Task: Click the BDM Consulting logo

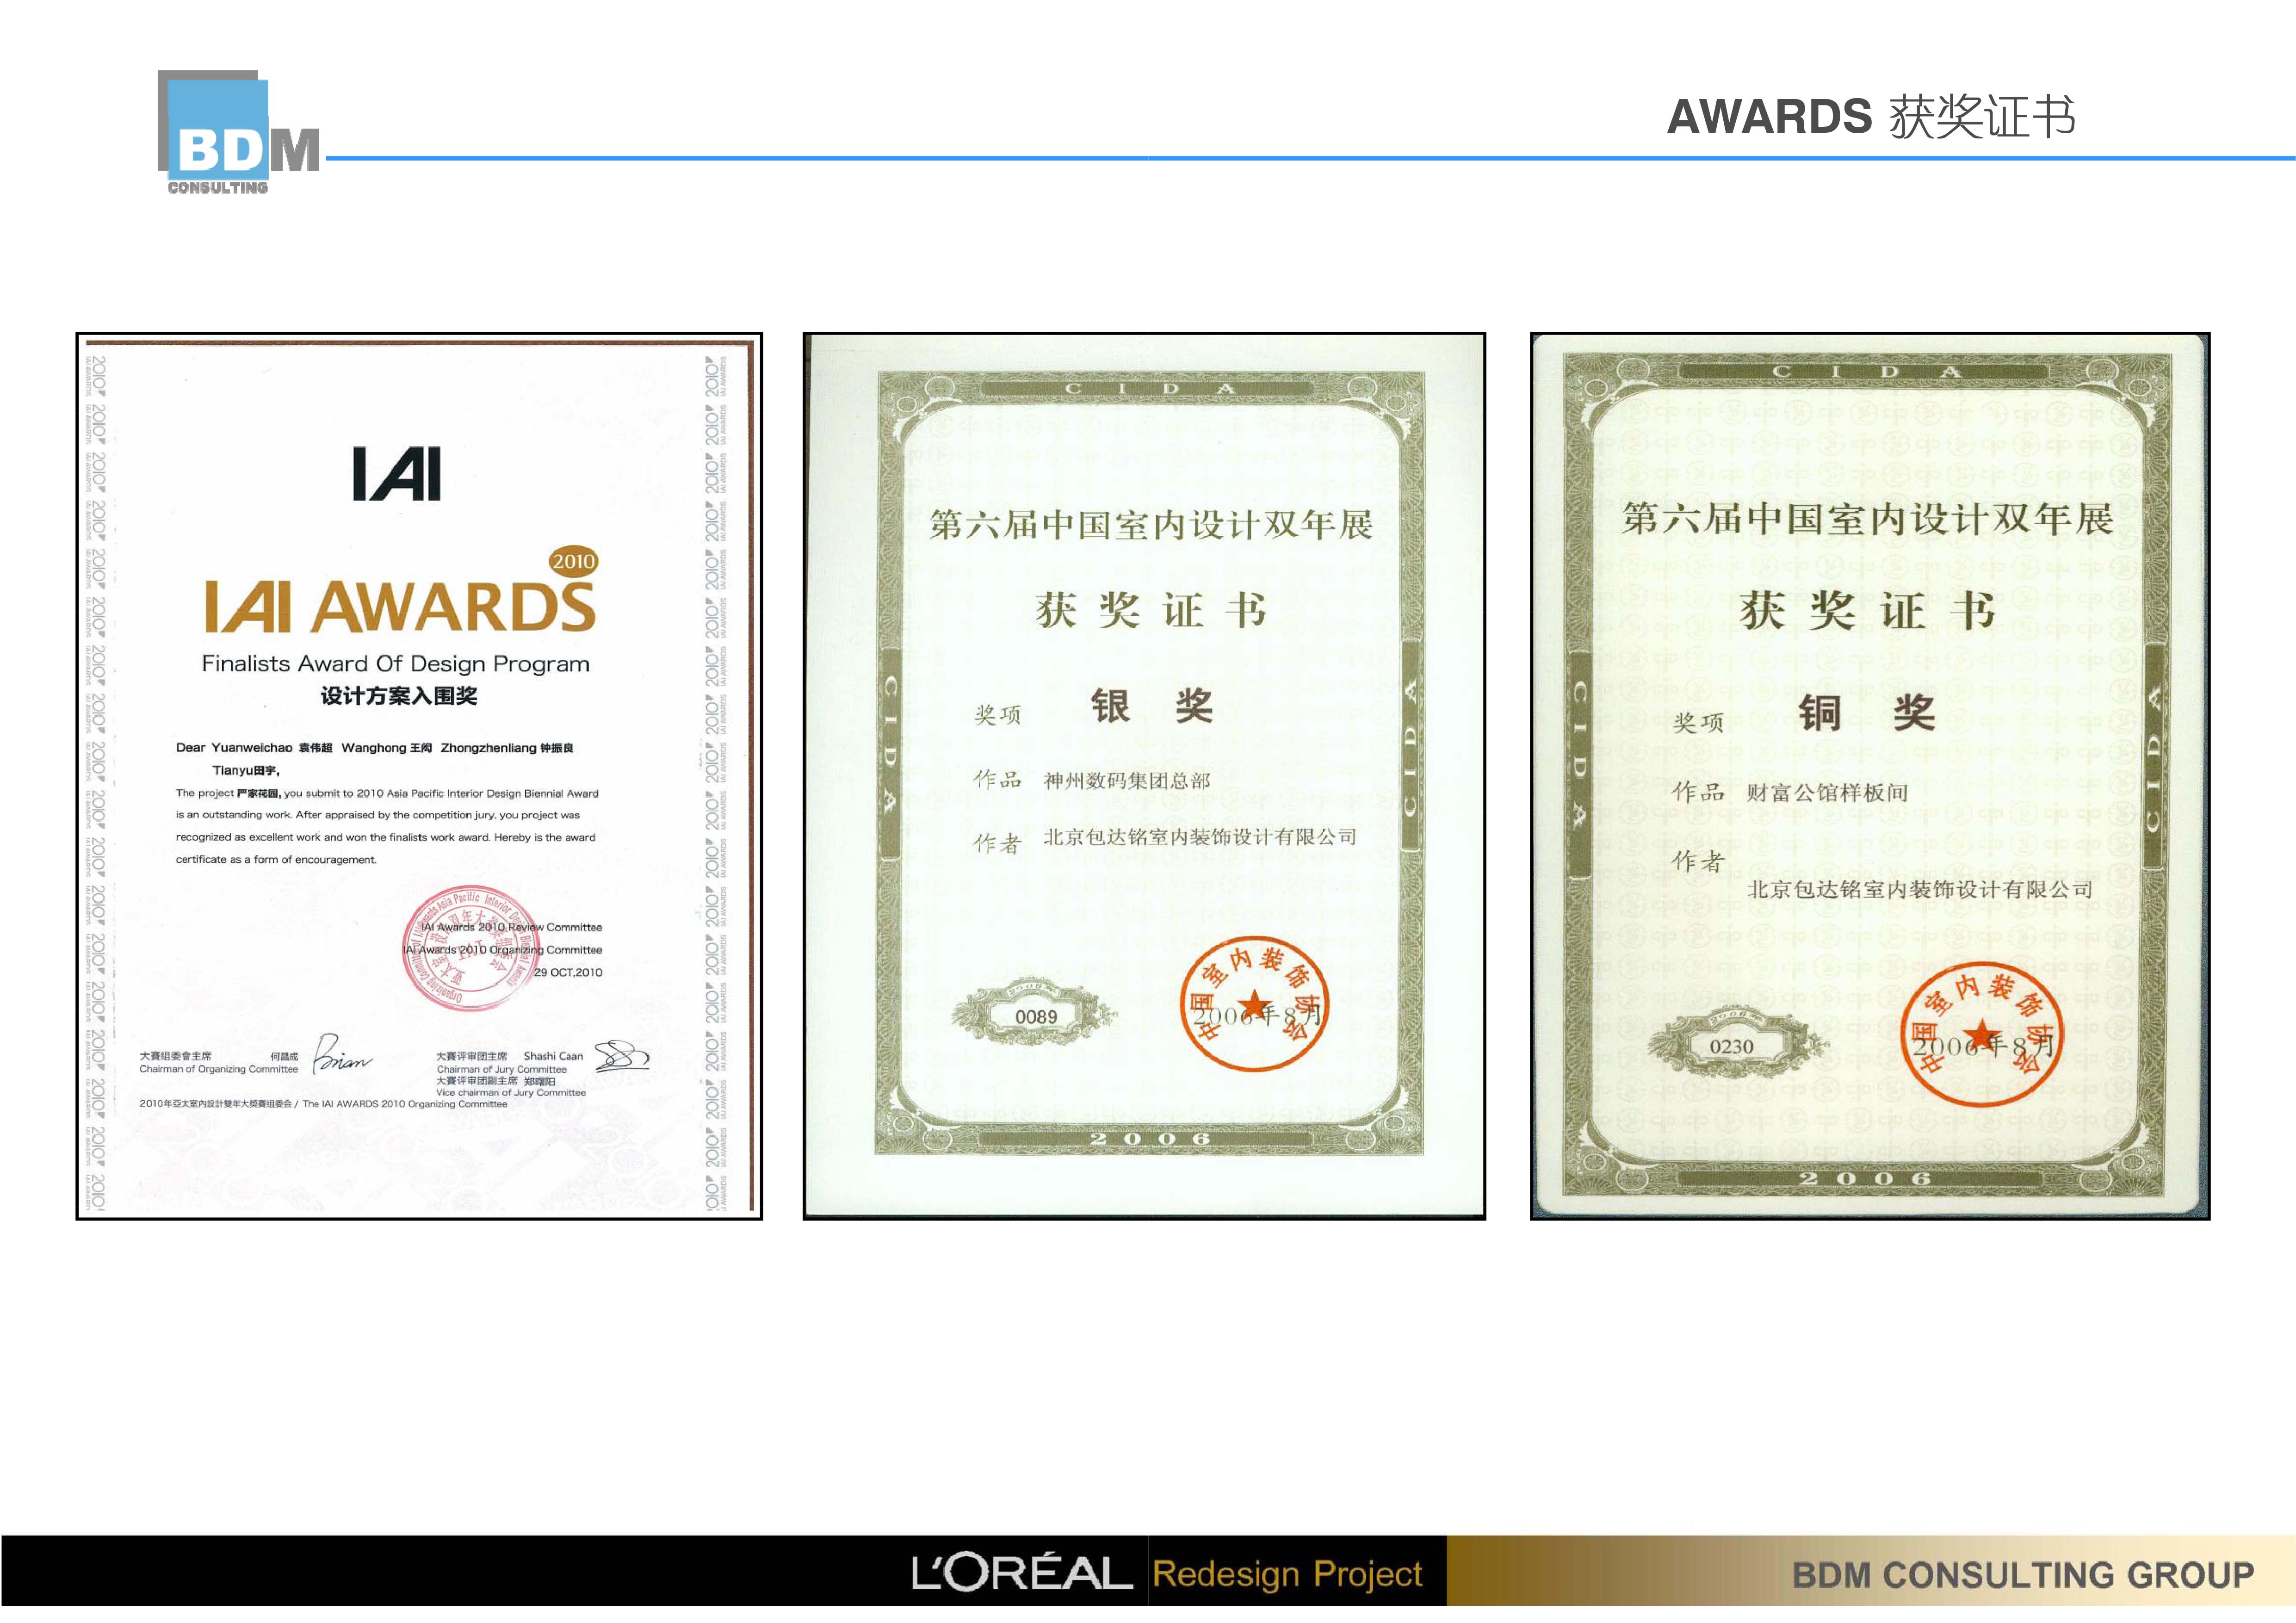Action: pos(238,133)
